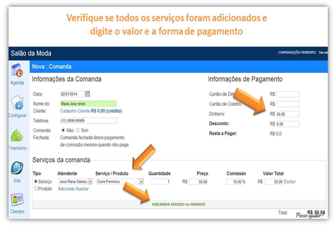Screen dimensions: 336x226
Task: Click the Site globe icon
Action: pyautogui.click(x=17, y=168)
